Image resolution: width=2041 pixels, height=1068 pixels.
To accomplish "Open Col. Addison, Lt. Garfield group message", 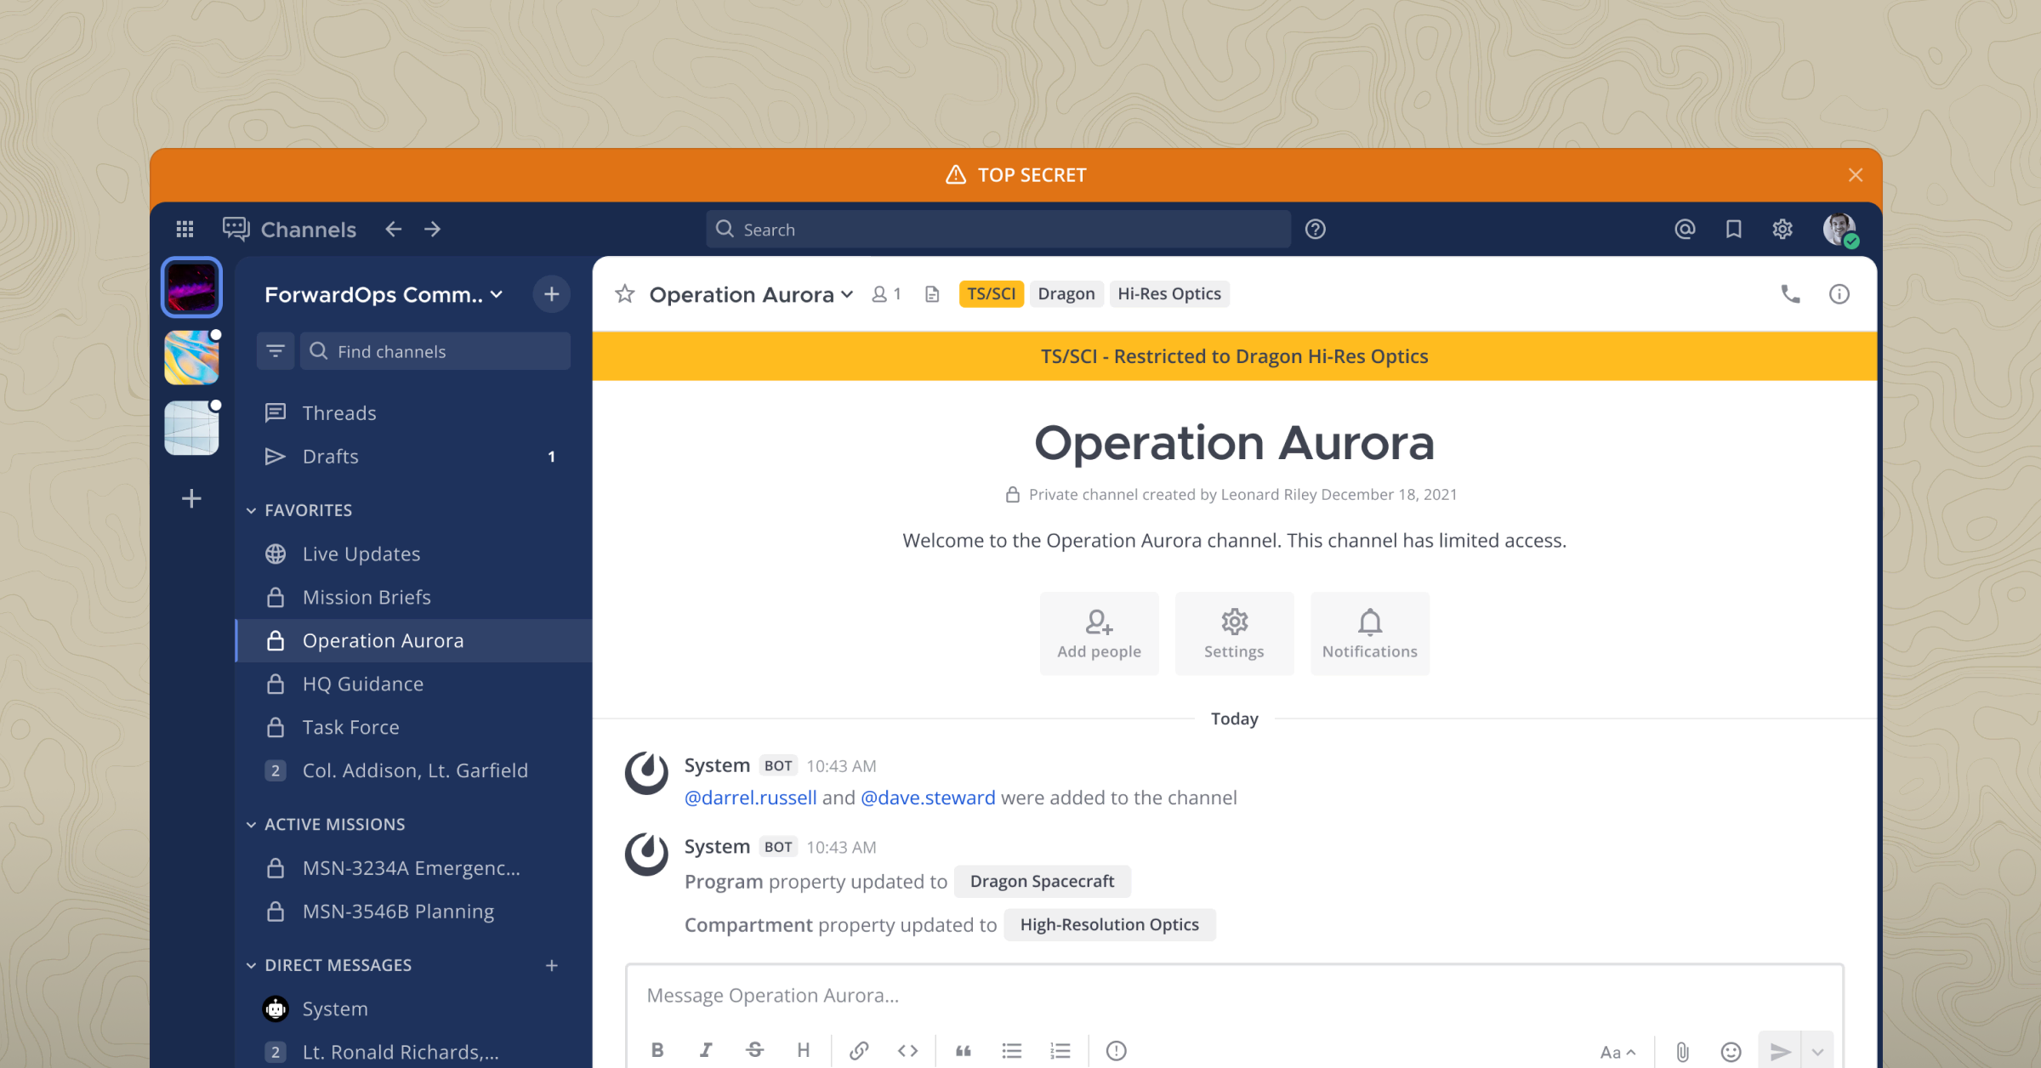I will coord(413,770).
